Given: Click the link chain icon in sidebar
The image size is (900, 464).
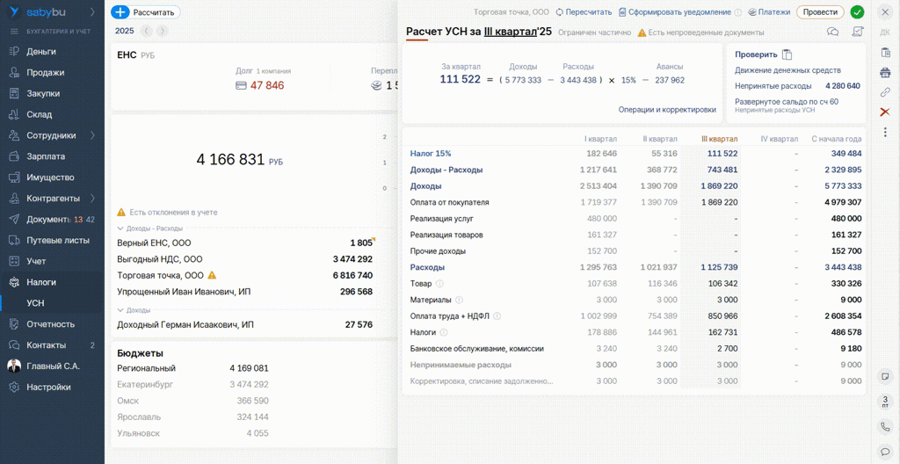Looking at the screenshot, I should tap(885, 92).
